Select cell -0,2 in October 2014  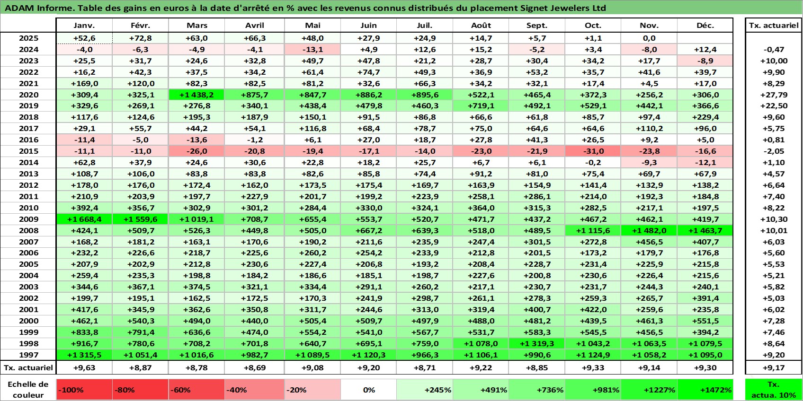click(x=593, y=163)
